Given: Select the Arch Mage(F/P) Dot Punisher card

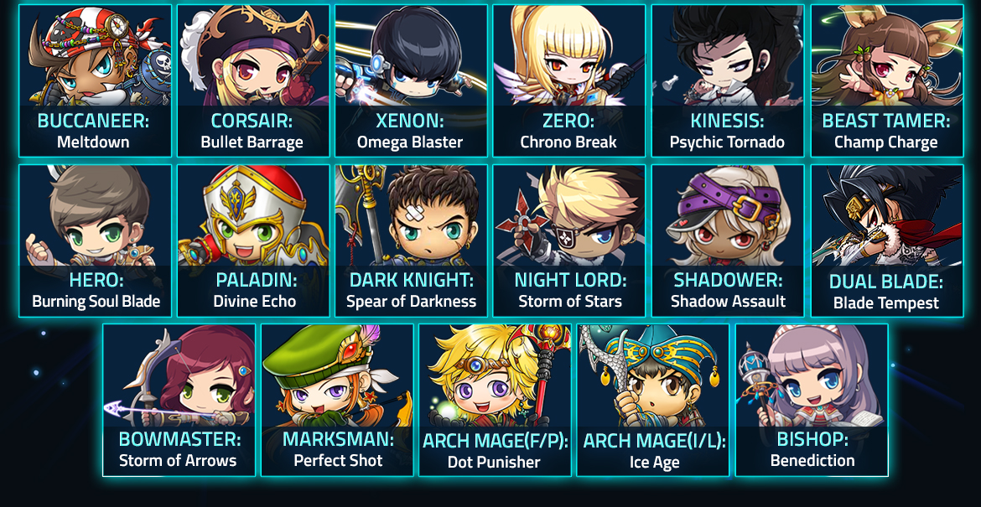Looking at the screenshot, I should pyautogui.click(x=495, y=400).
